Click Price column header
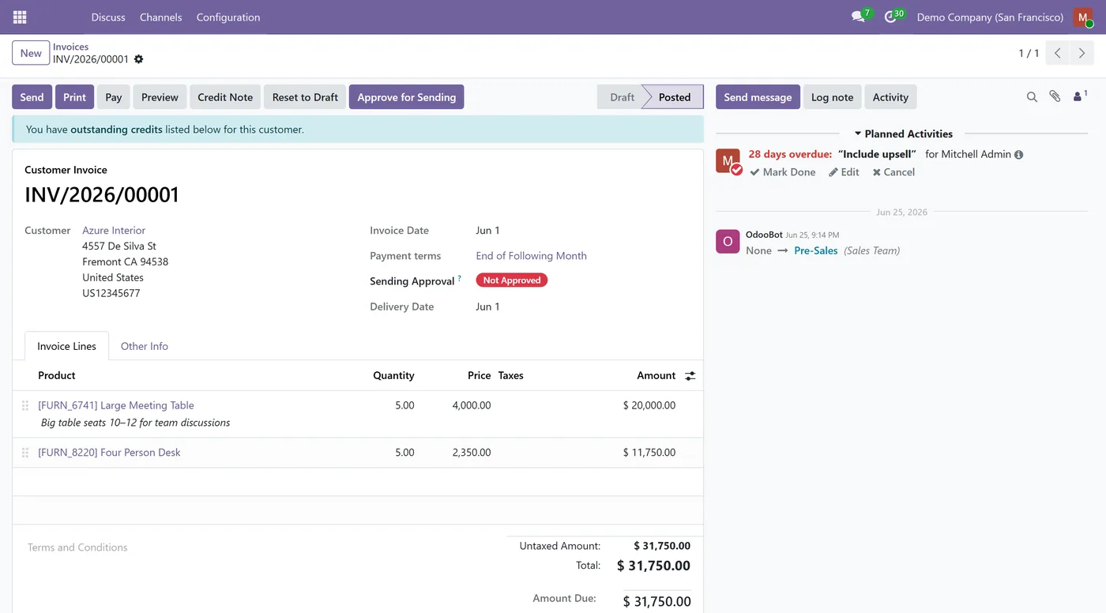 point(479,376)
